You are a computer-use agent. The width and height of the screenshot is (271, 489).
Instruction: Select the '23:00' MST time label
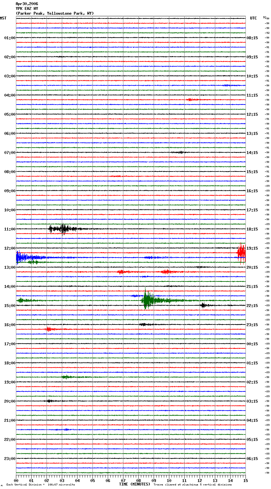[x=10, y=459]
